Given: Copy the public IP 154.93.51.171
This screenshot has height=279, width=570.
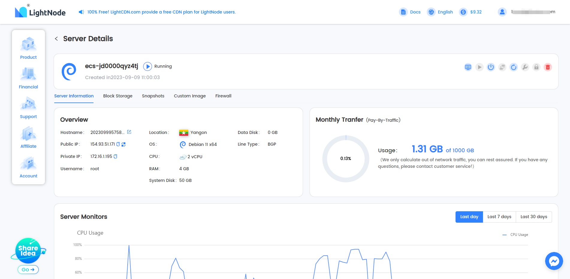Looking at the screenshot, I should (x=118, y=144).
